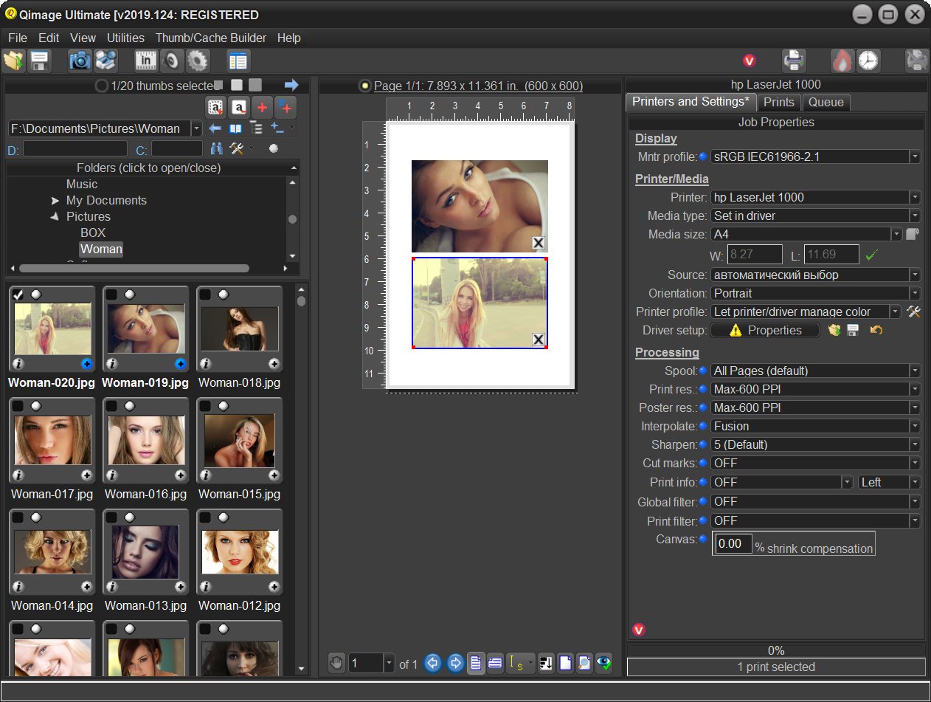Viewport: 931px width, 702px height.
Task: Expand the My Documents folder
Action: 55,201
